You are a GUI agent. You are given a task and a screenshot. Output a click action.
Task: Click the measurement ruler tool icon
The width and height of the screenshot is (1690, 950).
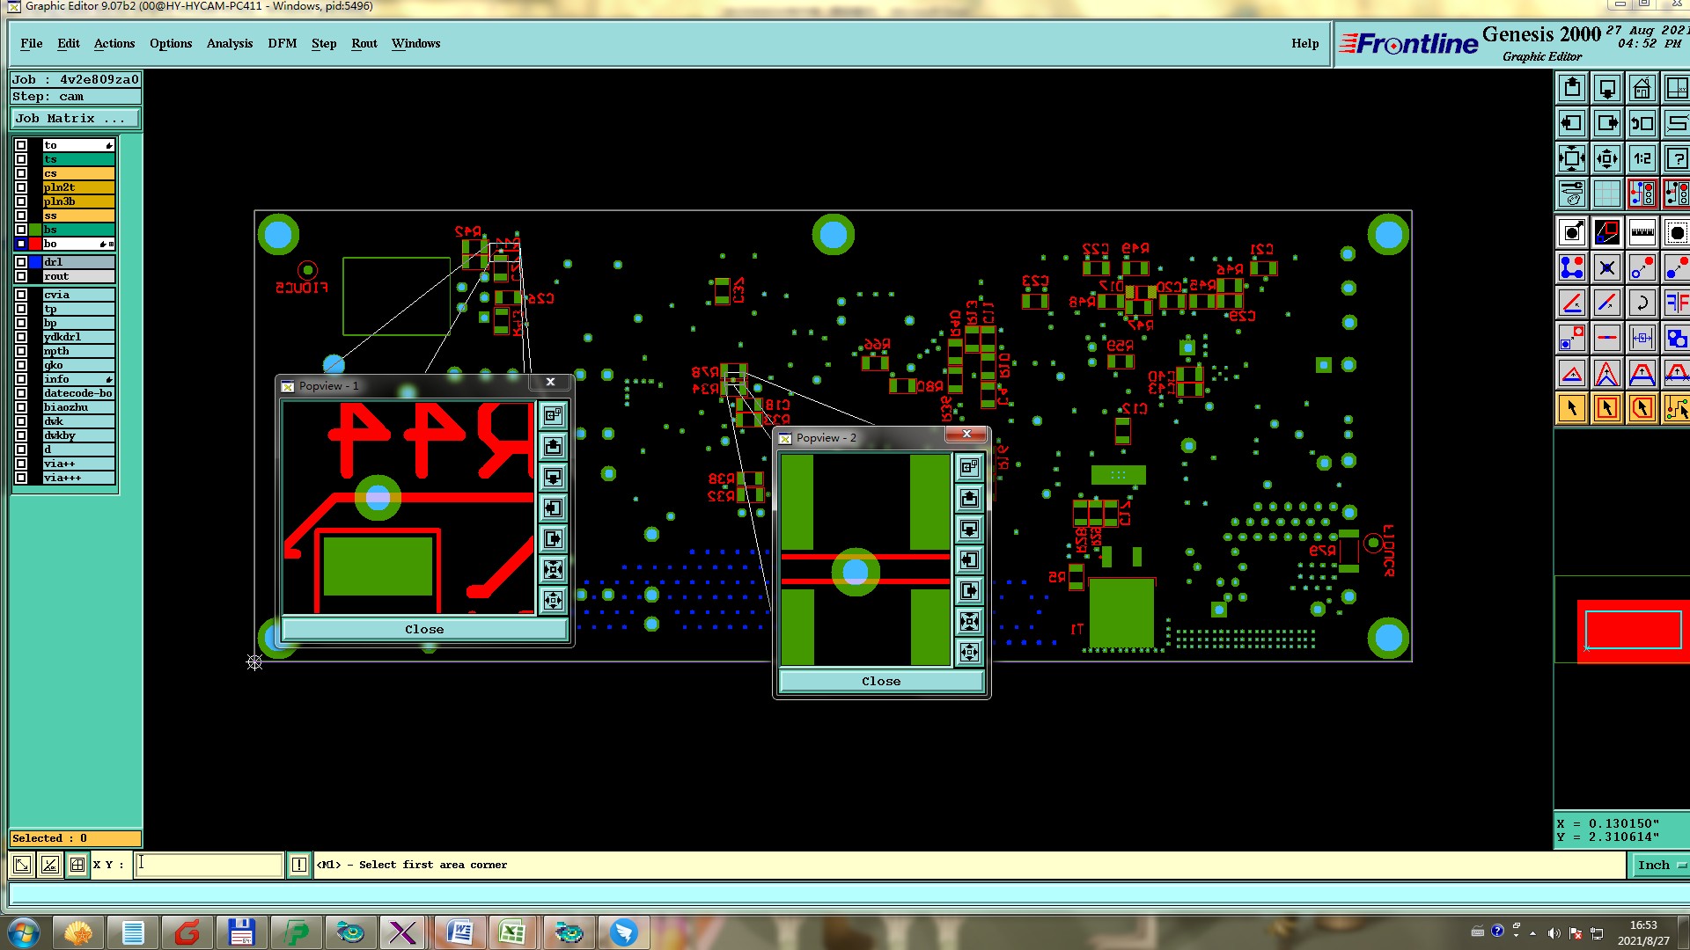[1642, 233]
